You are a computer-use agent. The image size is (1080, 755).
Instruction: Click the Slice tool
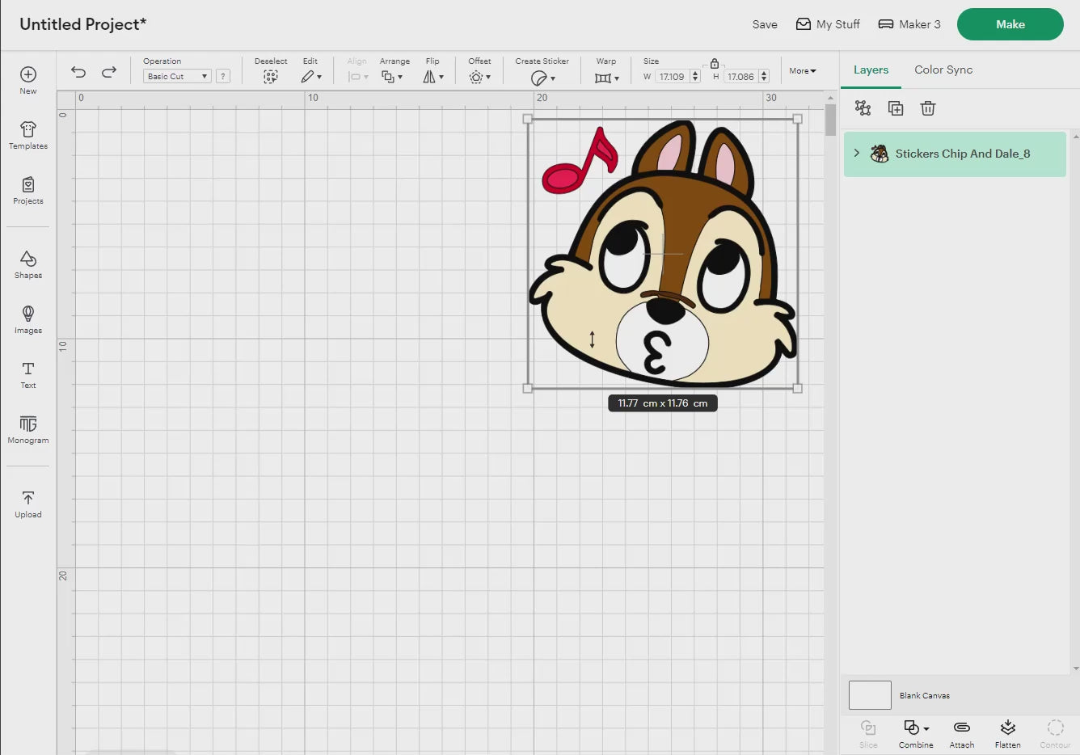click(x=868, y=733)
